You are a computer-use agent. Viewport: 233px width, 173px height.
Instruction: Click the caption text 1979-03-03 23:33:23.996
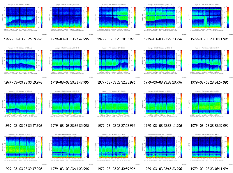[x=163, y=82]
